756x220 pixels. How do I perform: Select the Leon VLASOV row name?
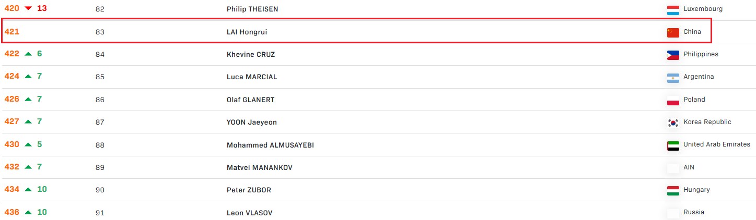click(249, 213)
